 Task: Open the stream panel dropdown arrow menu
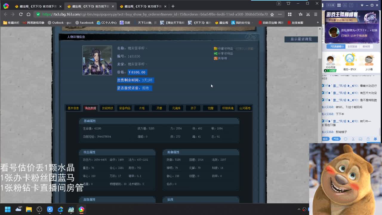pyautogui.click(x=362, y=5)
